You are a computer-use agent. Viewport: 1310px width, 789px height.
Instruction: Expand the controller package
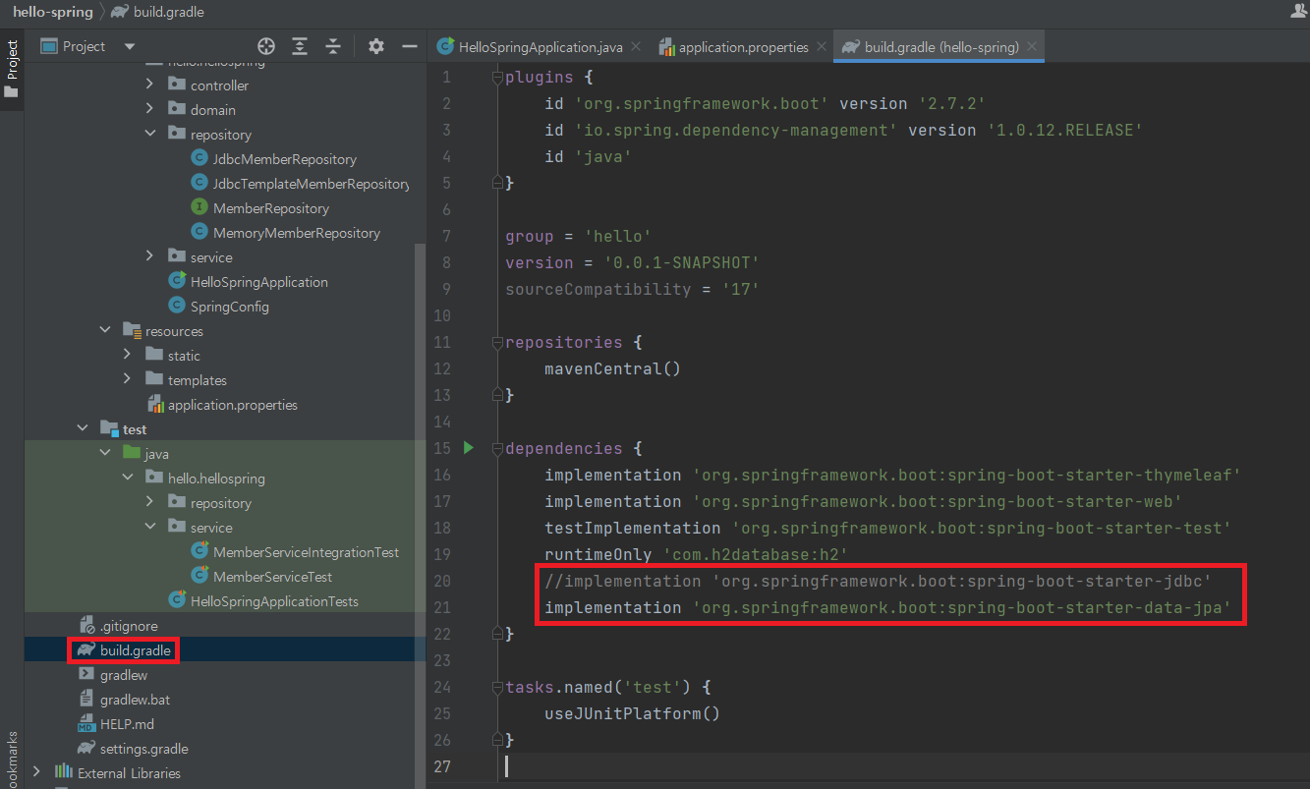click(149, 85)
